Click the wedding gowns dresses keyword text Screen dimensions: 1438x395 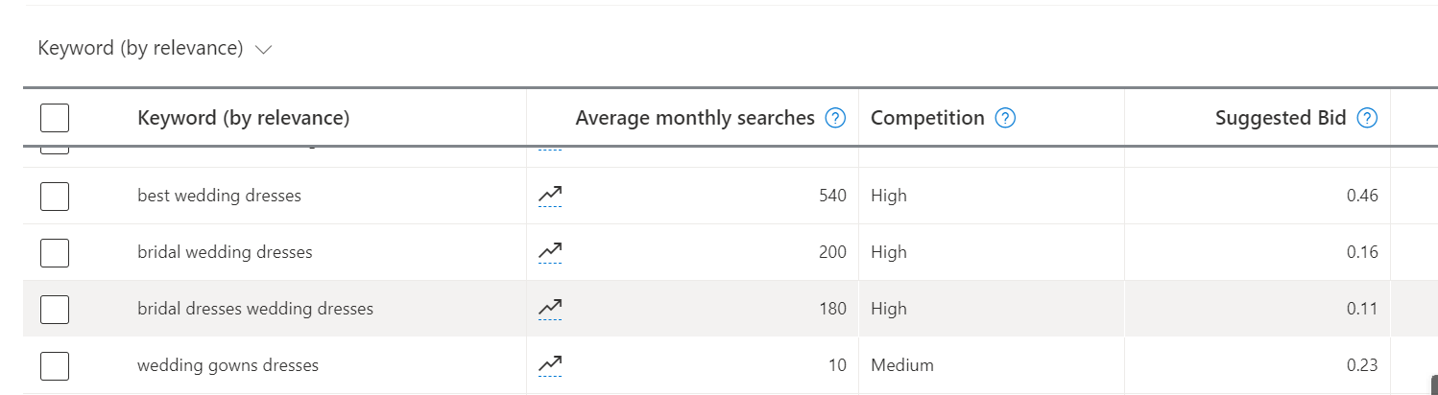[x=228, y=365]
